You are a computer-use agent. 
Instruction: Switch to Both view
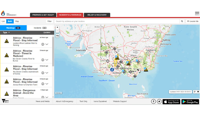10,21
